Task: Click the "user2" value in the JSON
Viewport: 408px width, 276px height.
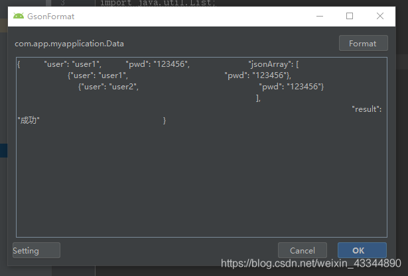Action: (x=125, y=87)
